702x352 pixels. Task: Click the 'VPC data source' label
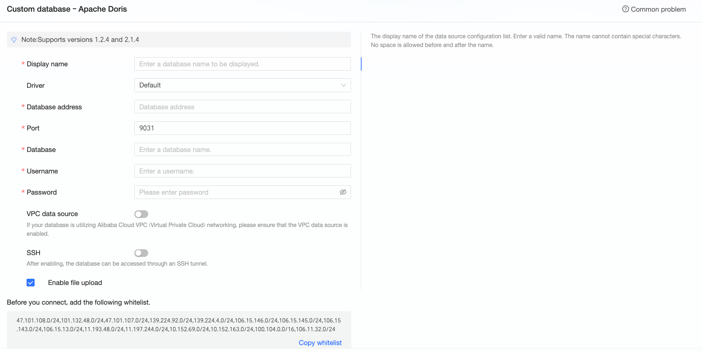52,214
